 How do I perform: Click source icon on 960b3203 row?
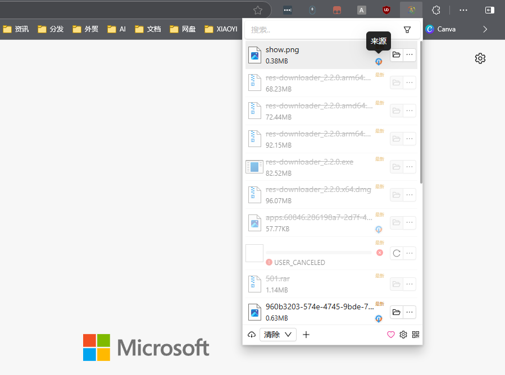pos(379,319)
